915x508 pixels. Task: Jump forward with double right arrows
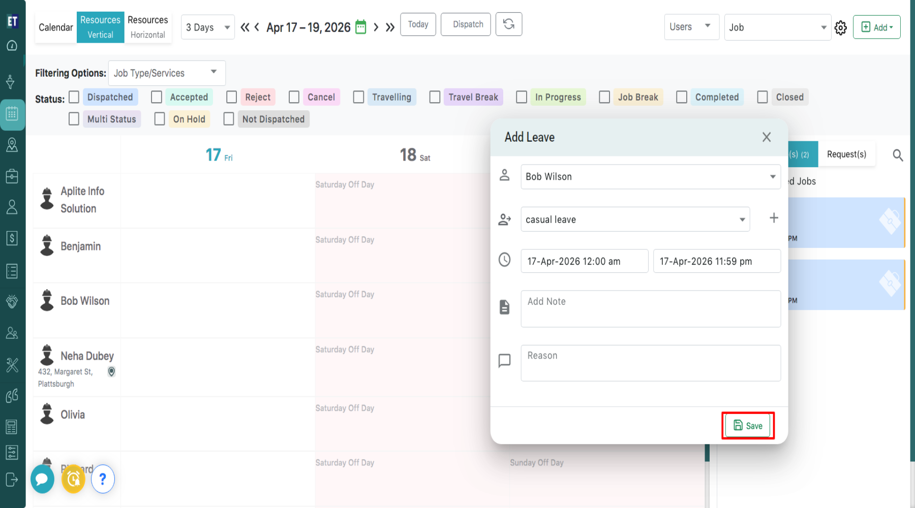click(390, 27)
